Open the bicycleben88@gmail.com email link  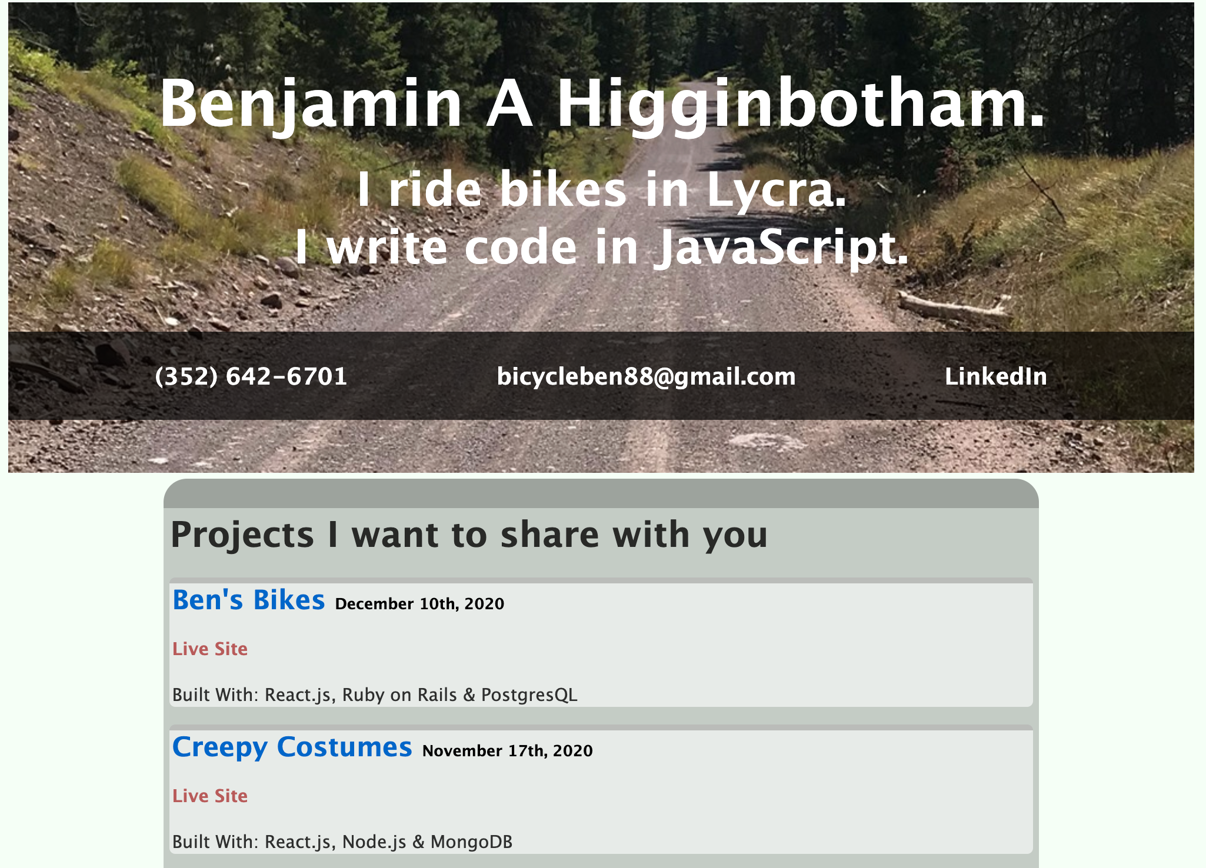pyautogui.click(x=646, y=376)
